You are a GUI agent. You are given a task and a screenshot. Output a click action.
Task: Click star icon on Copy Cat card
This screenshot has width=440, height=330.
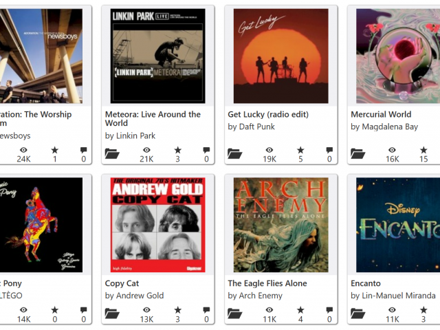[x=177, y=310]
